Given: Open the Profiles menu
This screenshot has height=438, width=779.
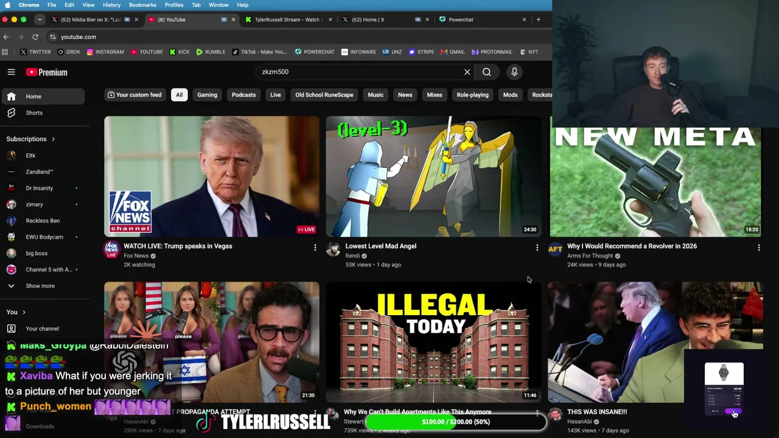Looking at the screenshot, I should click(x=174, y=5).
